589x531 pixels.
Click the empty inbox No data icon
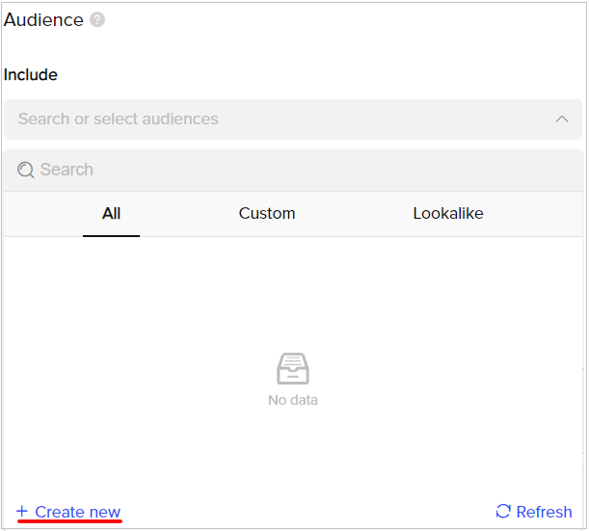tap(293, 369)
